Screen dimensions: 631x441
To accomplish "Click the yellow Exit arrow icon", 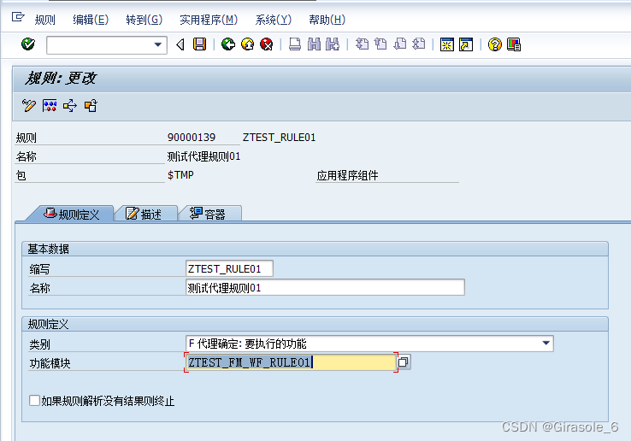I will 247,44.
